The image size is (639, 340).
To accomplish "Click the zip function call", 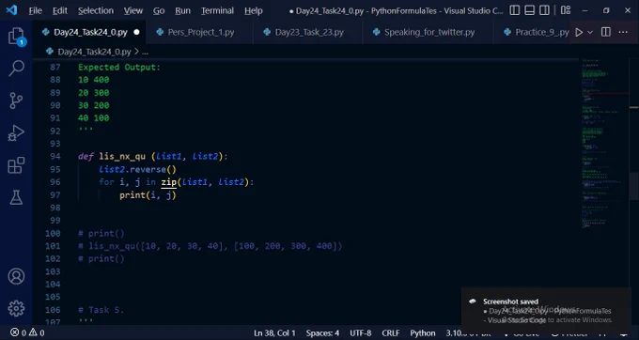I will click(168, 182).
